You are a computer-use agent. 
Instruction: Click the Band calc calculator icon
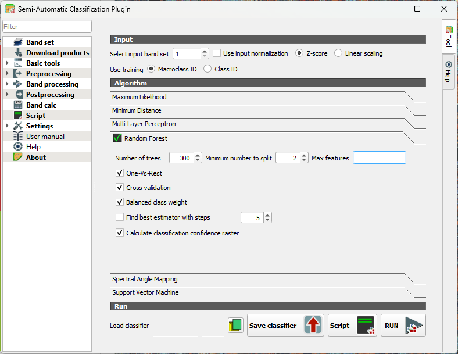(x=17, y=105)
